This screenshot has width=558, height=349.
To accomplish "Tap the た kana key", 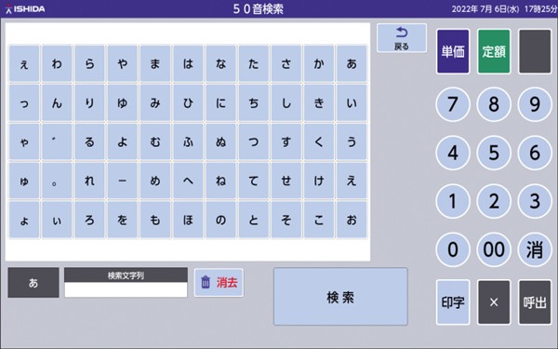I will (x=253, y=63).
